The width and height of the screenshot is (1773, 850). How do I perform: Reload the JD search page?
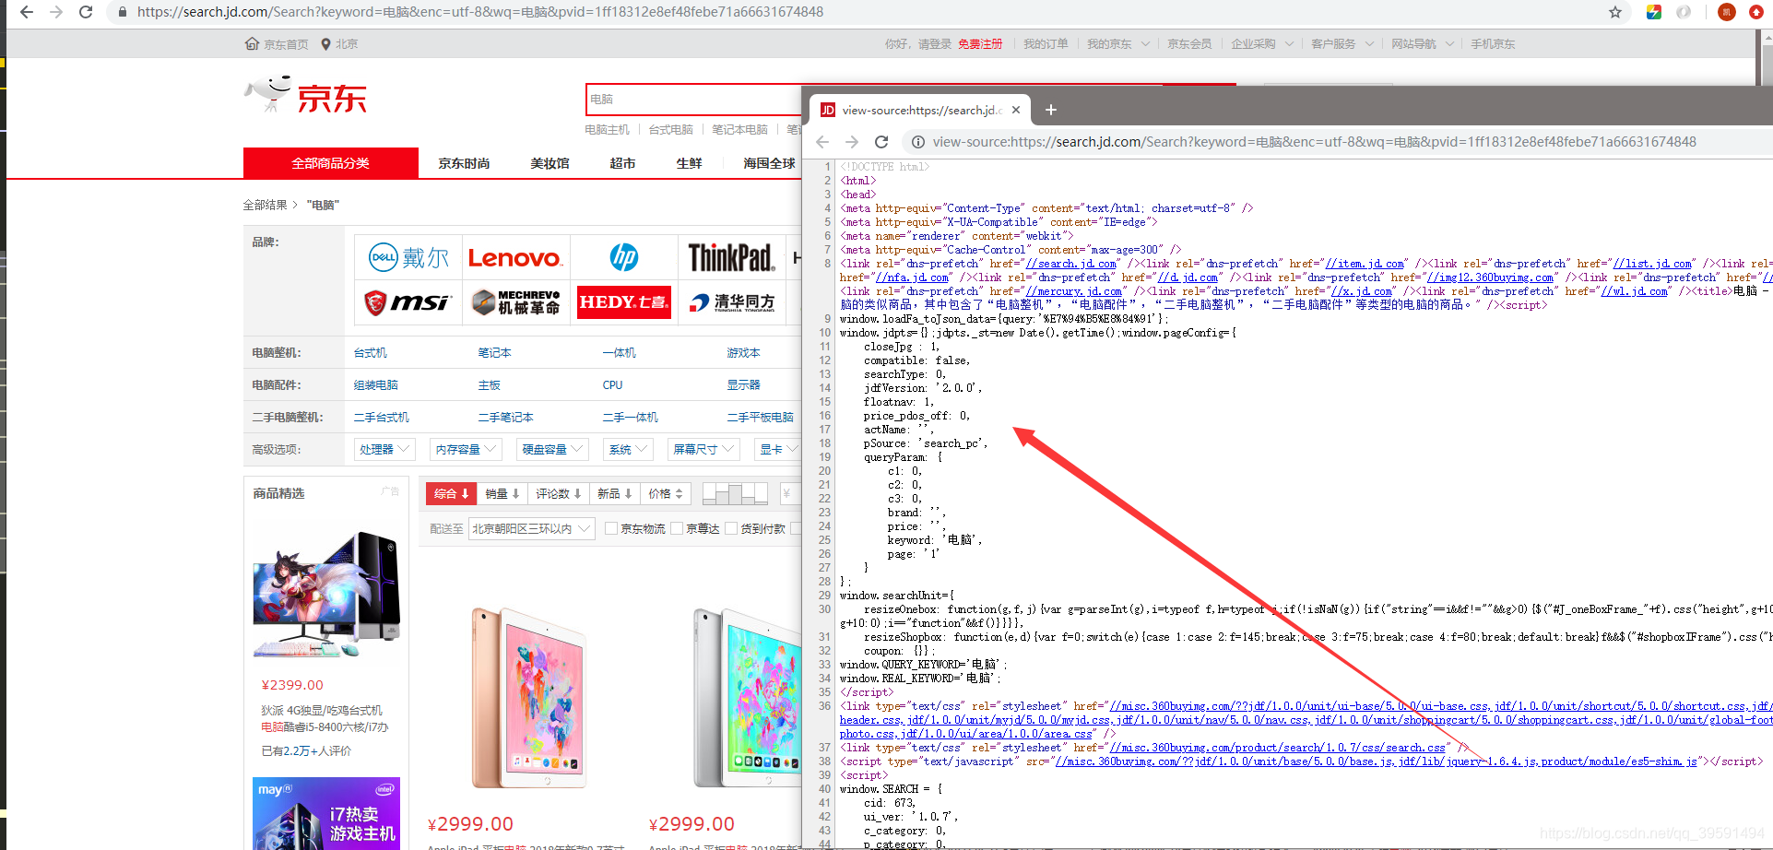(x=86, y=12)
